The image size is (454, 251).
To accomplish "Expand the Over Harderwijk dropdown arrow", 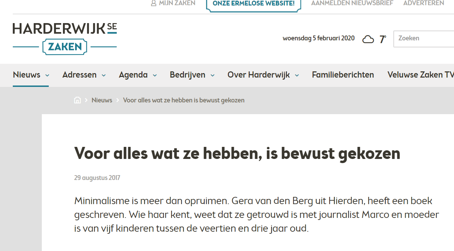I will coord(297,76).
